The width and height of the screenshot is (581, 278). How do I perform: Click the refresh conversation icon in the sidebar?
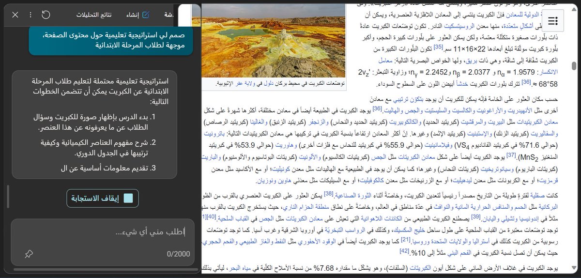coord(46,15)
